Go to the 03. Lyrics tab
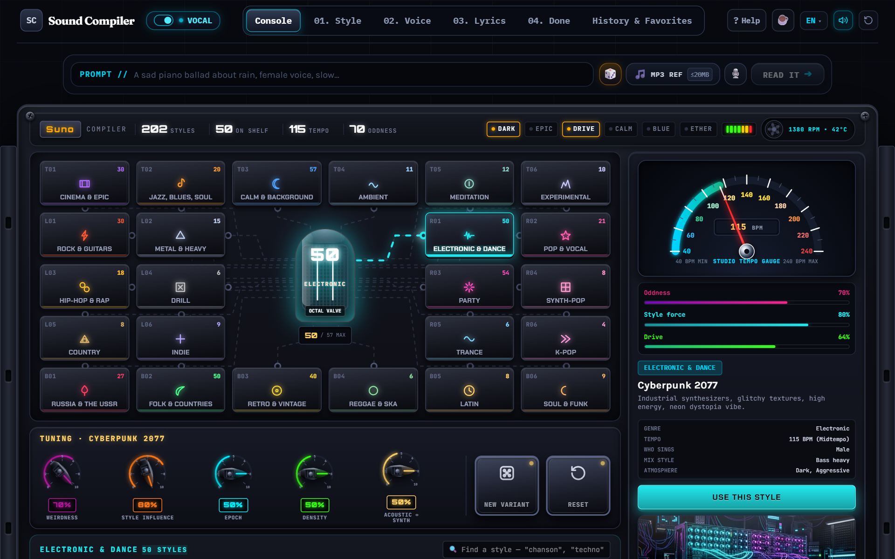895x559 pixels. tap(479, 20)
